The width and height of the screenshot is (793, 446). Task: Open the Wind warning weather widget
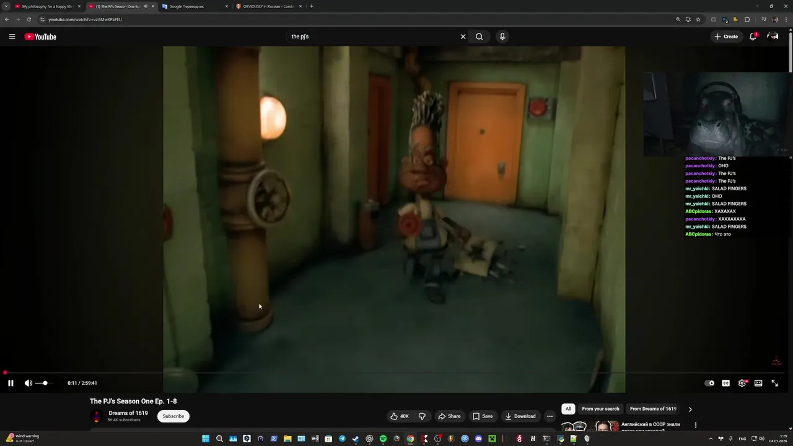click(x=22, y=439)
